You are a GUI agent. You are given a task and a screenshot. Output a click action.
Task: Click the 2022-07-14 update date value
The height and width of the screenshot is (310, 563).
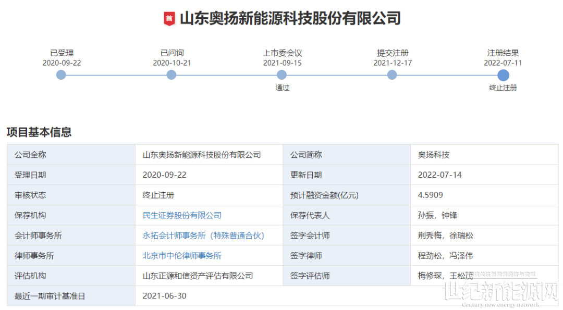coord(439,175)
